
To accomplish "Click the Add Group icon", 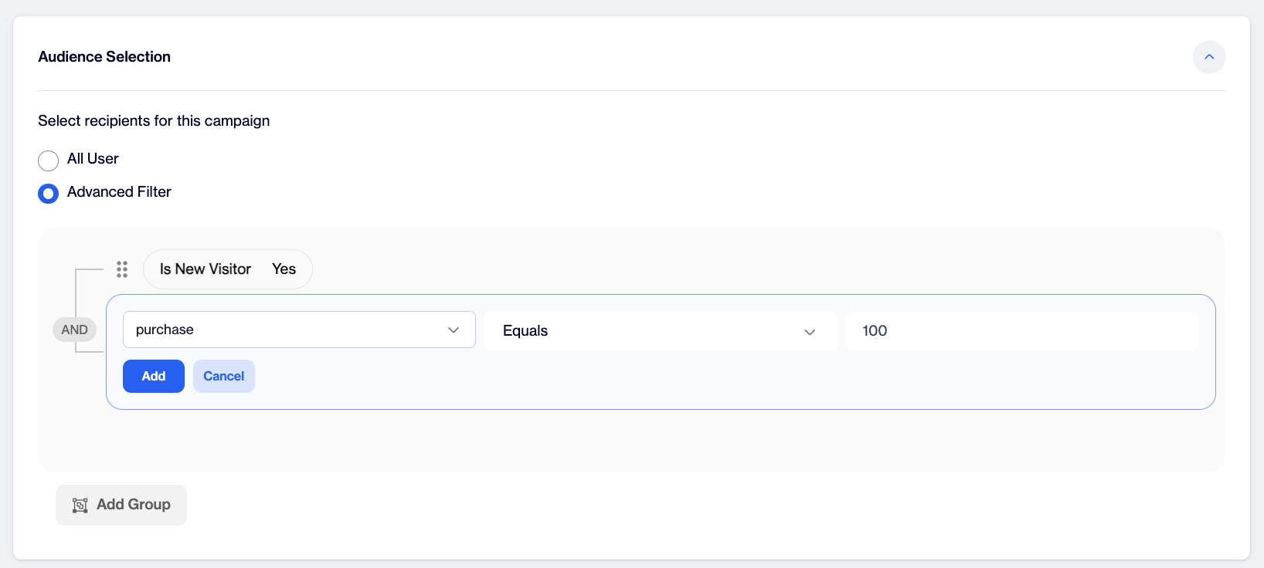I will [x=80, y=505].
